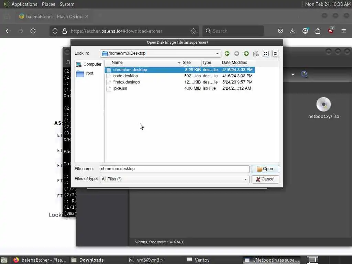Select ipxe.iso file row
This screenshot has height=264, width=352.
tap(180, 88)
